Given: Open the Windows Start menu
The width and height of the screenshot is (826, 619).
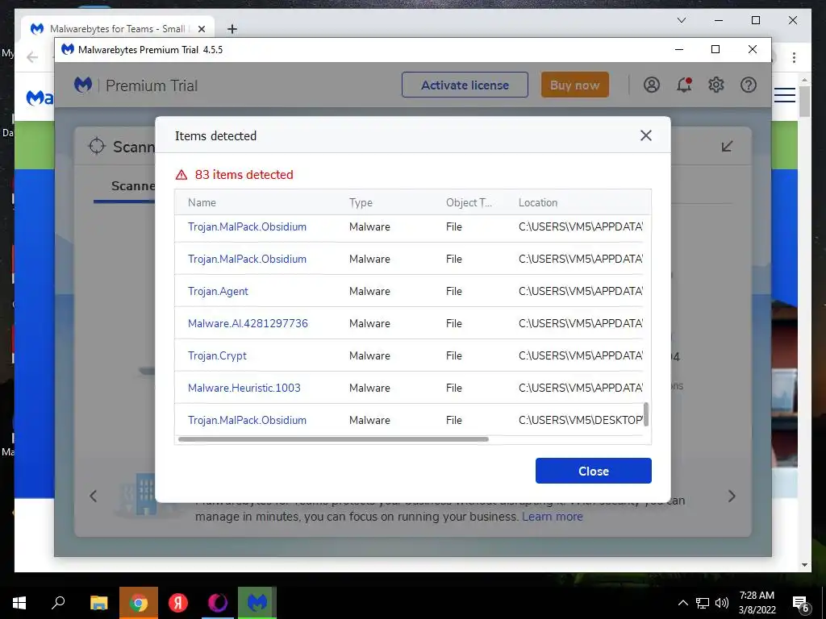Looking at the screenshot, I should (19, 603).
